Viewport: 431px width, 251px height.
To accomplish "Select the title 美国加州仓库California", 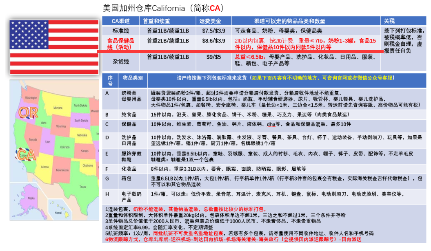I will pos(144,8).
